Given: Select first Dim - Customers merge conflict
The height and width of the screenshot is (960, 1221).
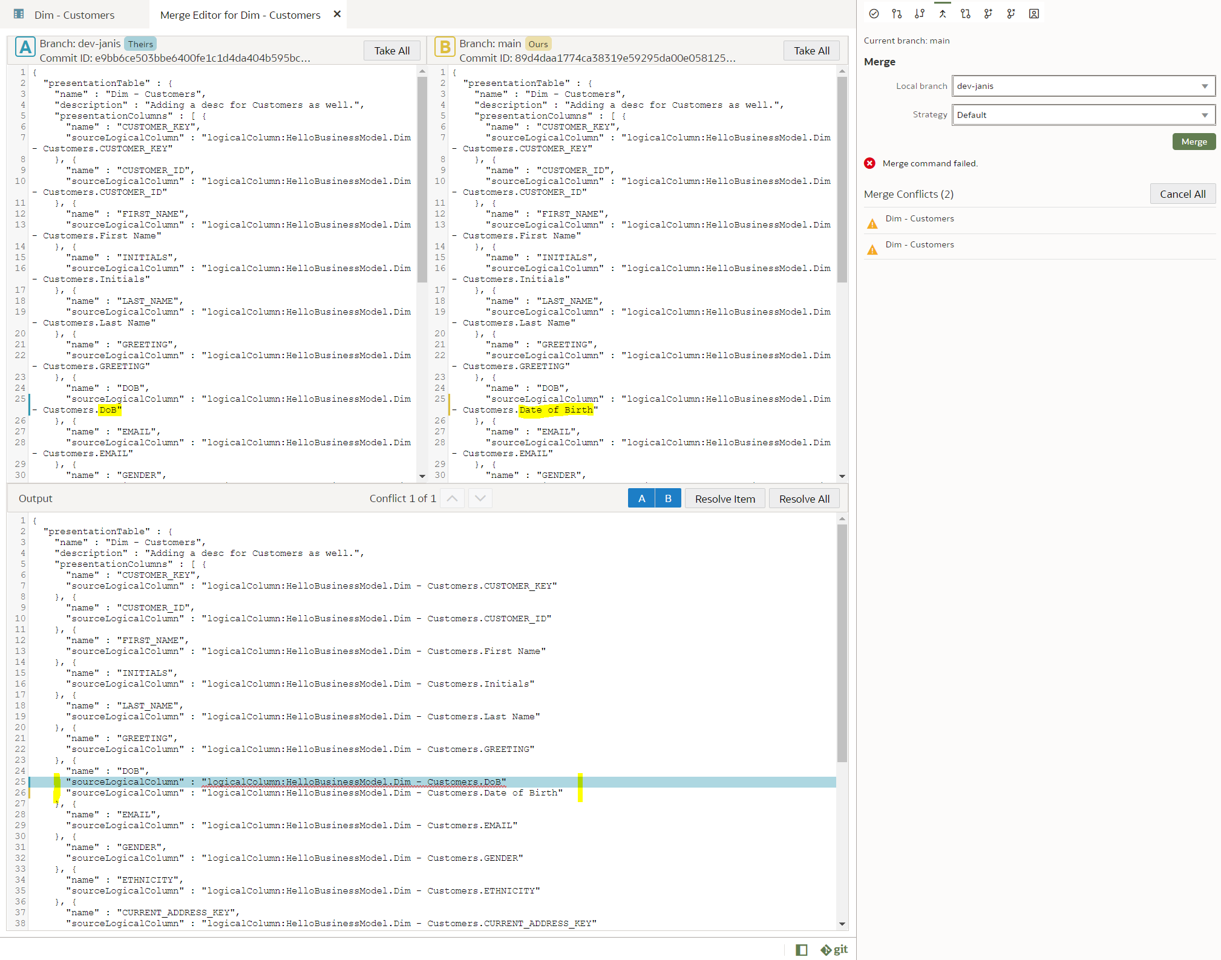Looking at the screenshot, I should pyautogui.click(x=919, y=219).
